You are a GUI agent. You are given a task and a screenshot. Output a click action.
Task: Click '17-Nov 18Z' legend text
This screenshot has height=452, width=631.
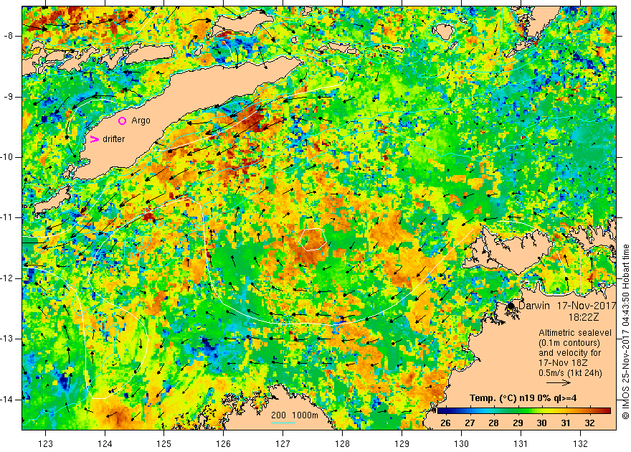tap(563, 363)
